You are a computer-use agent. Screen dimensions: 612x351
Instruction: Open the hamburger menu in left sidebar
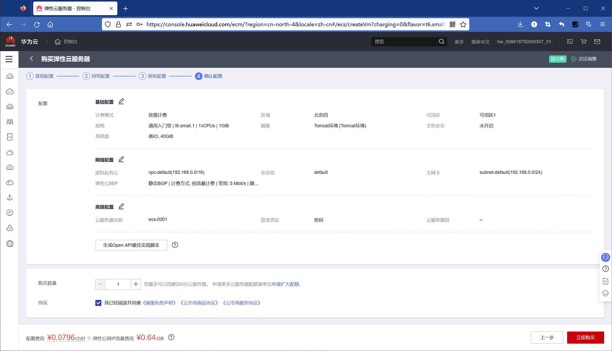click(9, 59)
